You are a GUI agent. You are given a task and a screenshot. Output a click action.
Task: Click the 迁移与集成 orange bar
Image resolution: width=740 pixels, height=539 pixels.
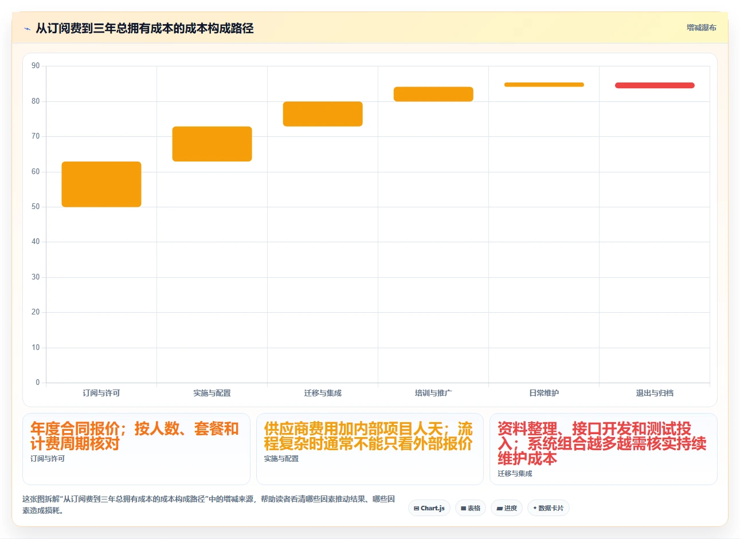pyautogui.click(x=323, y=114)
